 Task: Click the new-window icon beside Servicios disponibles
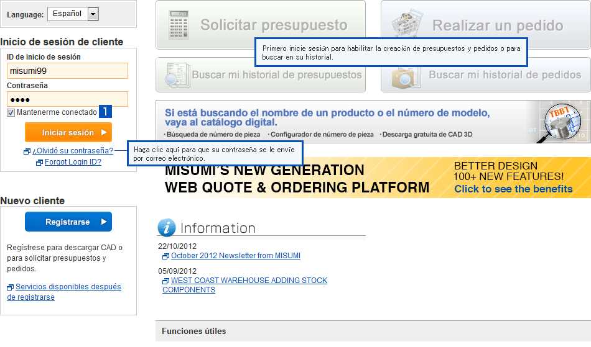coord(10,287)
